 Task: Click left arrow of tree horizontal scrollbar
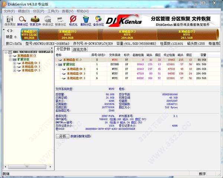pyautogui.click(x=6, y=167)
